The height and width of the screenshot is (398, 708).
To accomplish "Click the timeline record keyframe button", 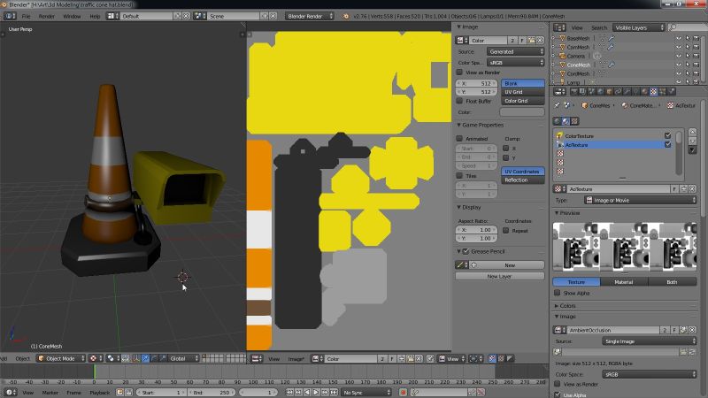I will click(x=403, y=393).
